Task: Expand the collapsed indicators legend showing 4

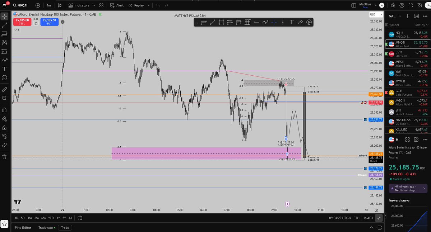Action: tap(17, 30)
